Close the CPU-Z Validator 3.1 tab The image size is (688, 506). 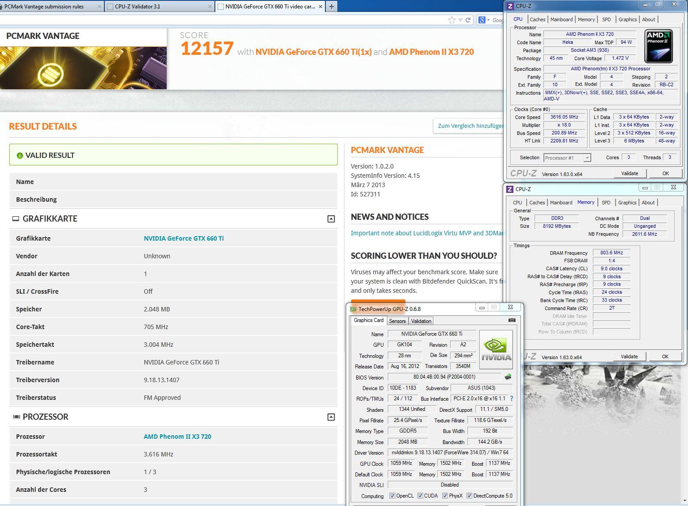210,7
